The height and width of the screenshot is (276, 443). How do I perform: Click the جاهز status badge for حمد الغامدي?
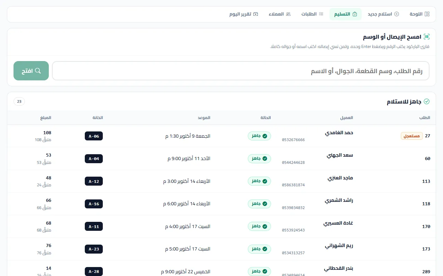tap(259, 136)
